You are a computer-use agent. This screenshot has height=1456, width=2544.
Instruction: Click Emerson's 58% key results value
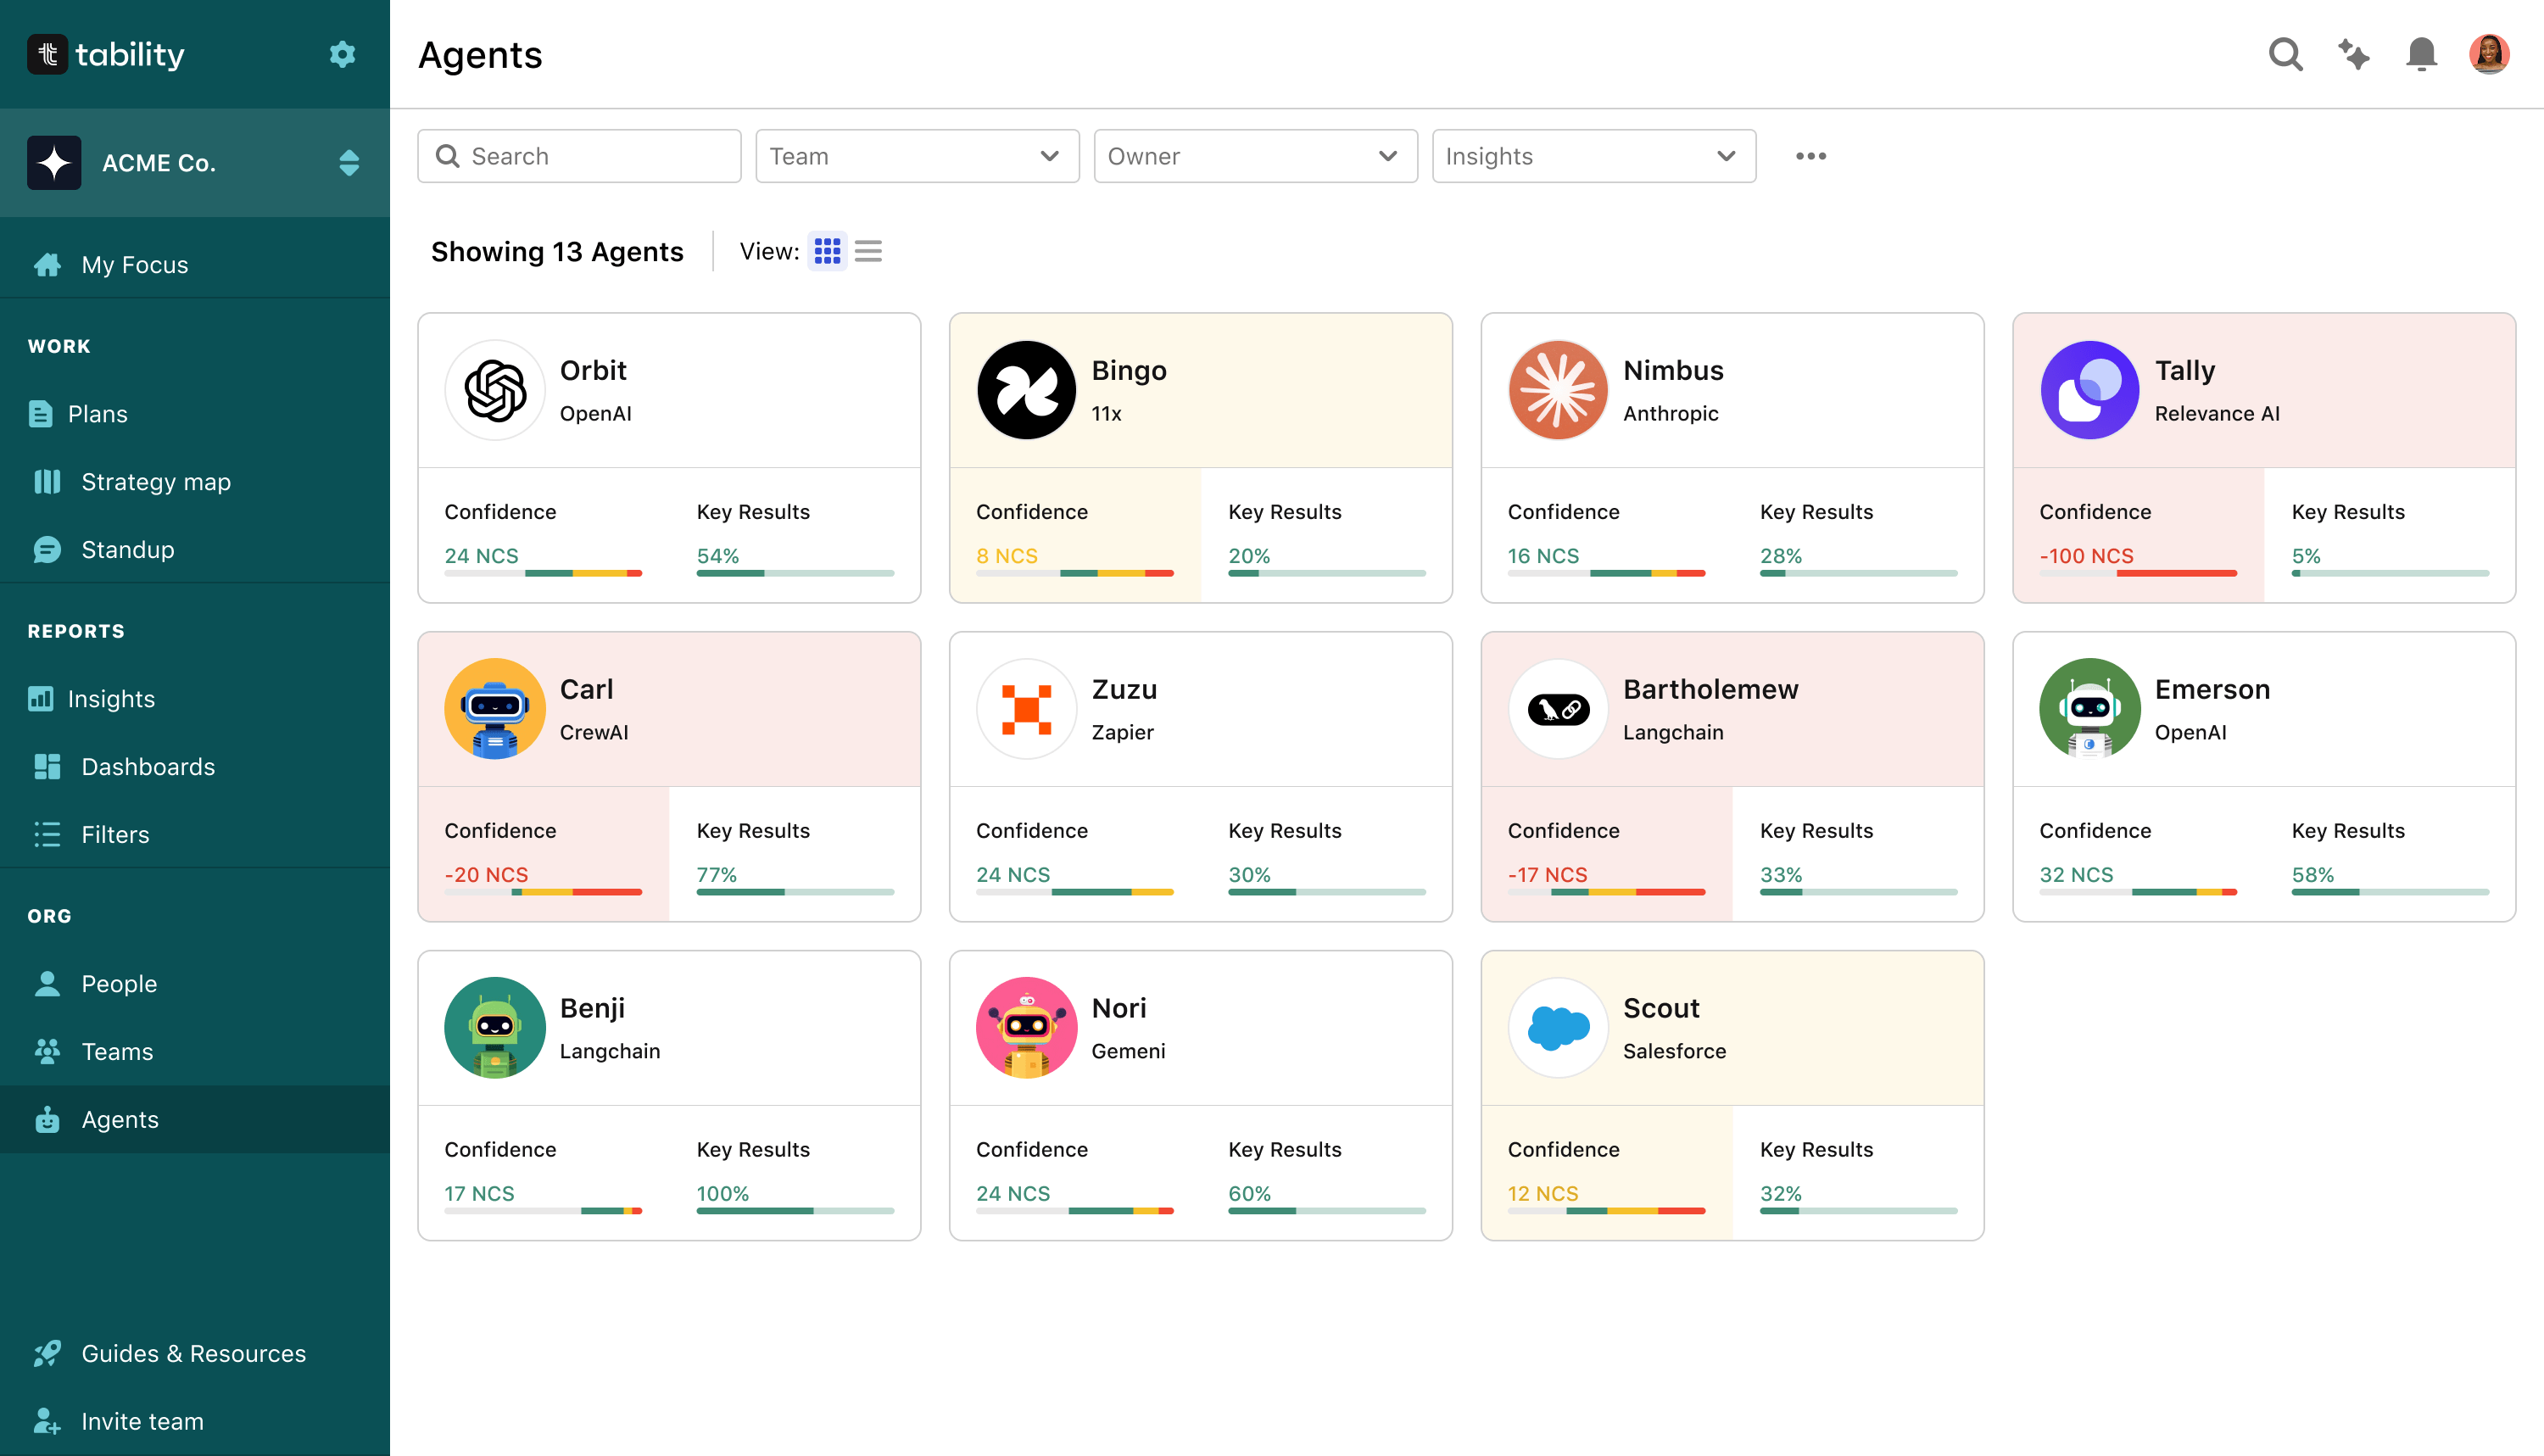click(2312, 874)
